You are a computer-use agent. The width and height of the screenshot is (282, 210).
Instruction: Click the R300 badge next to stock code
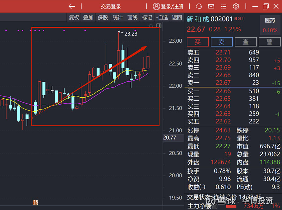point(239,19)
